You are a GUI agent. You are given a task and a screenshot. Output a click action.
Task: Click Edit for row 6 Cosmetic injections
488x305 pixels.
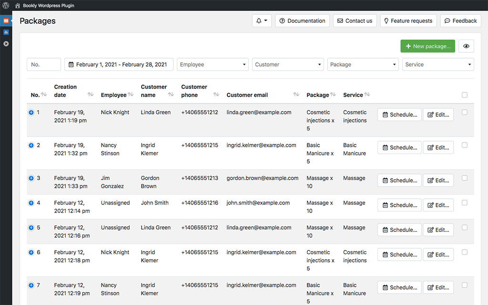438,254
